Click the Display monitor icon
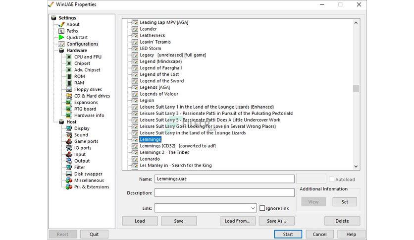The height and width of the screenshot is (240, 414). point(69,128)
